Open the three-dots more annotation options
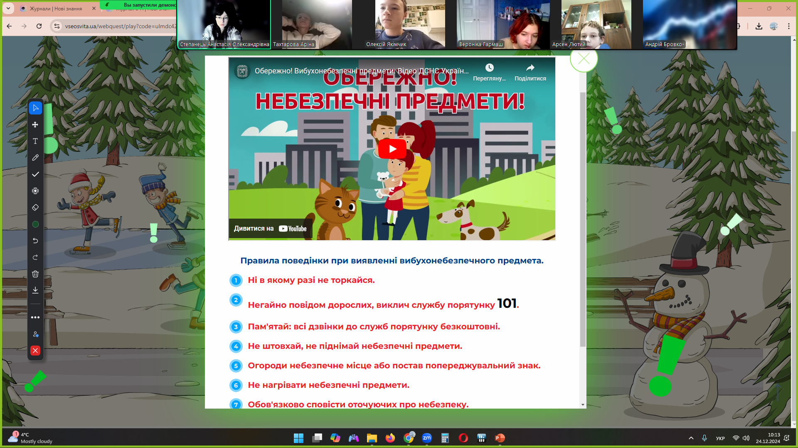Screen dimensions: 798x448 coord(35,317)
